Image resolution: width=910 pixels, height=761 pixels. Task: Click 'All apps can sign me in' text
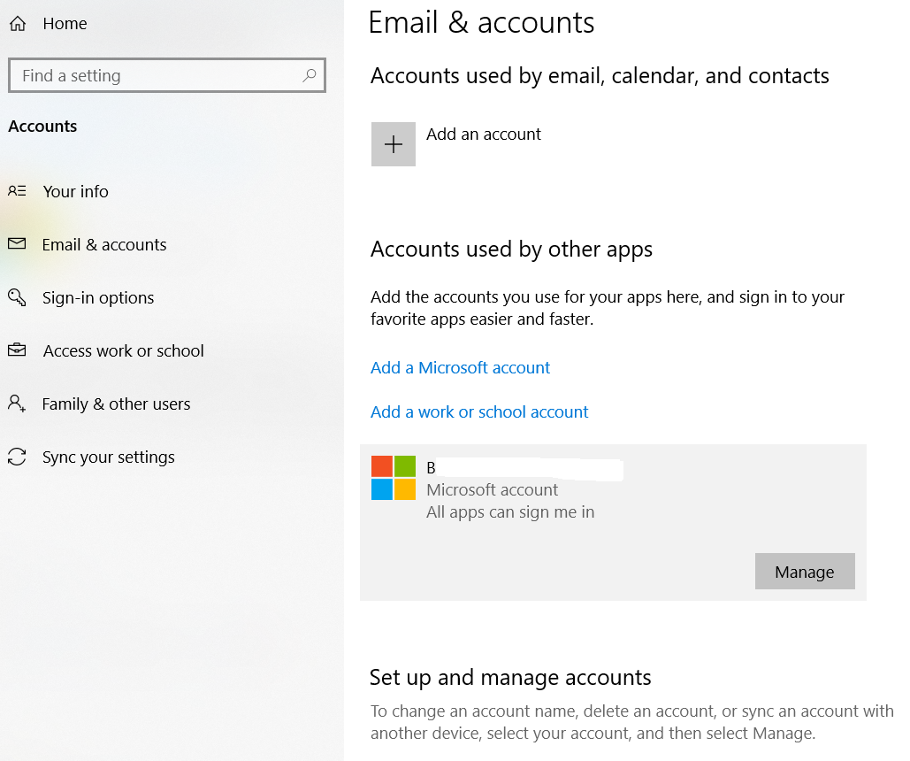[511, 512]
